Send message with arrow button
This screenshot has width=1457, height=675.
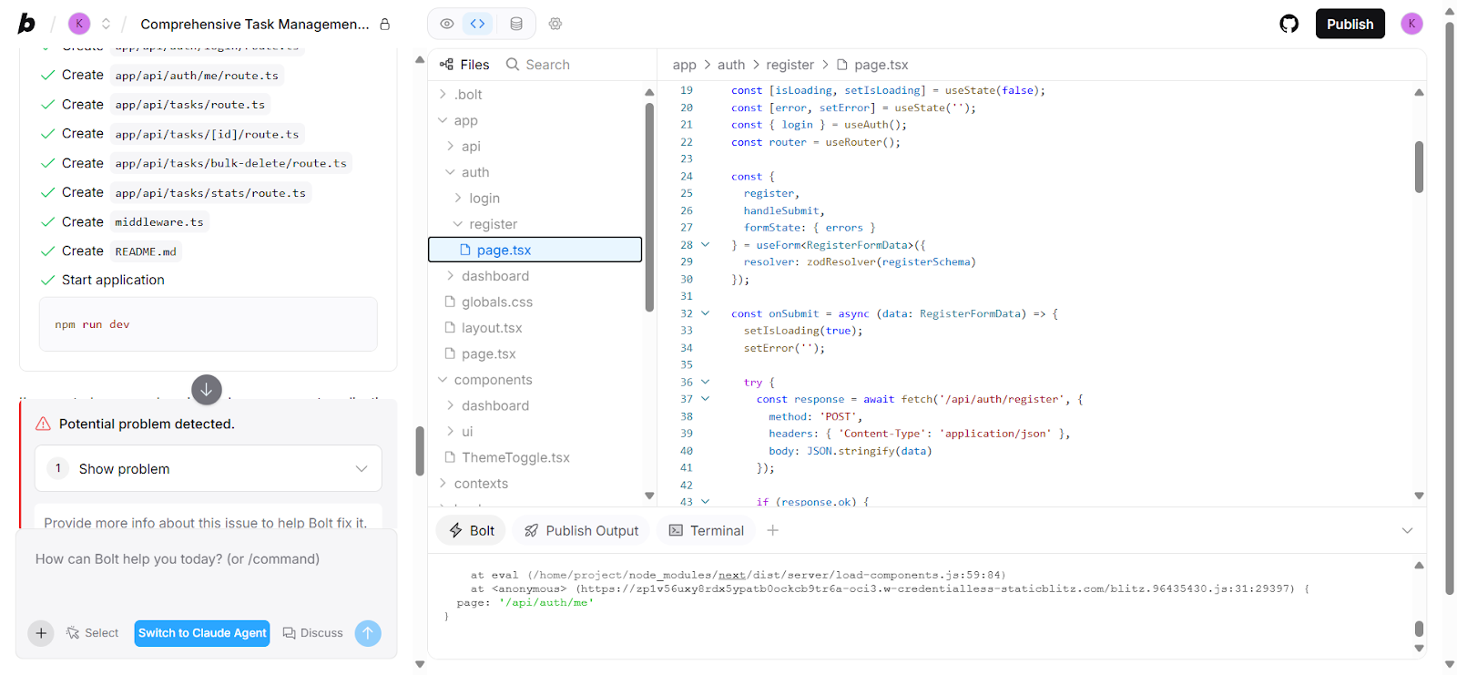point(368,633)
